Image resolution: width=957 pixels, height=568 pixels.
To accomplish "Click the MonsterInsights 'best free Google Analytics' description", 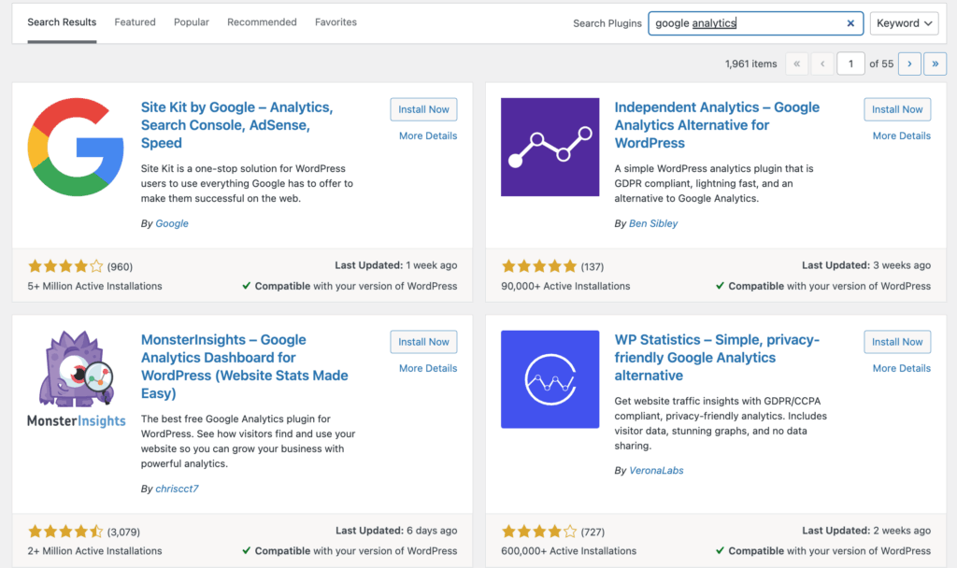I will 248,441.
